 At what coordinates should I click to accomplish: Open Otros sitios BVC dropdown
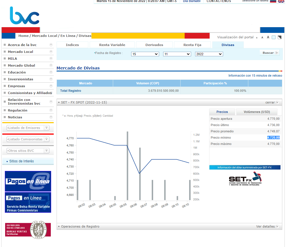28,151
